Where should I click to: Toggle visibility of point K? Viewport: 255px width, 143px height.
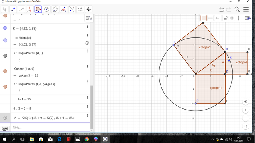(5, 28)
